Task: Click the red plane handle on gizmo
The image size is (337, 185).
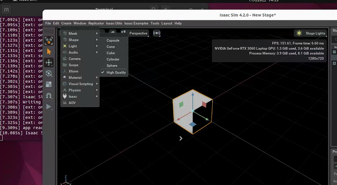Action: point(204,104)
